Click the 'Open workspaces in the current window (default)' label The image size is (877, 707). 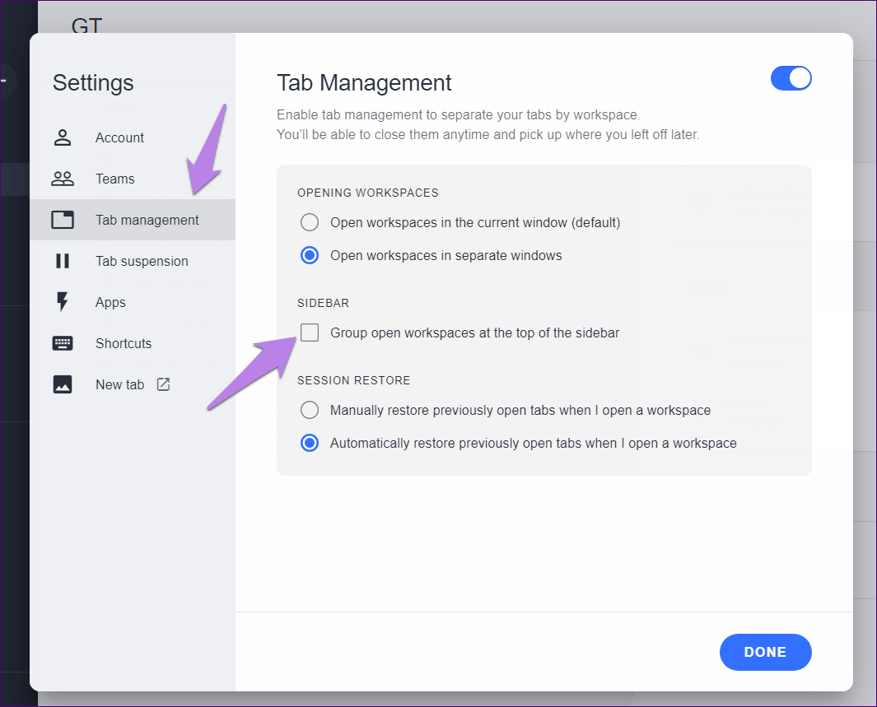click(475, 222)
